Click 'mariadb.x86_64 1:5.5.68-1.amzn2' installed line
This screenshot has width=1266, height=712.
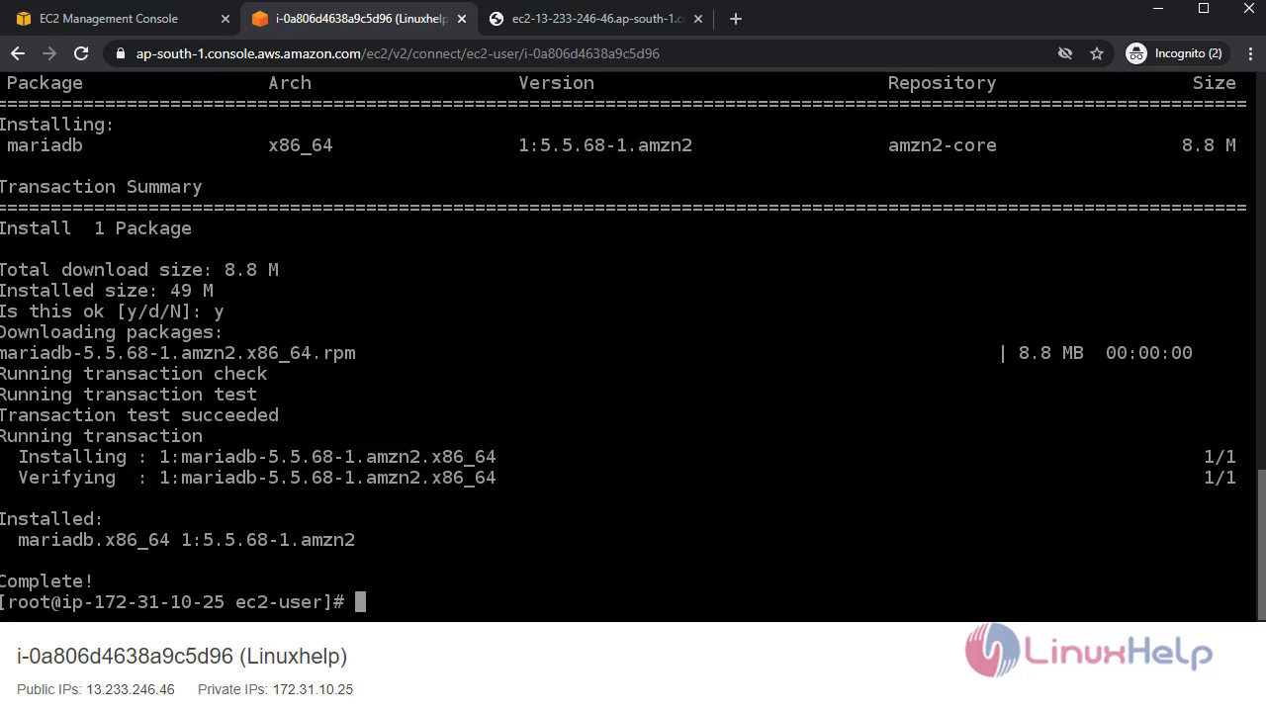[186, 540]
